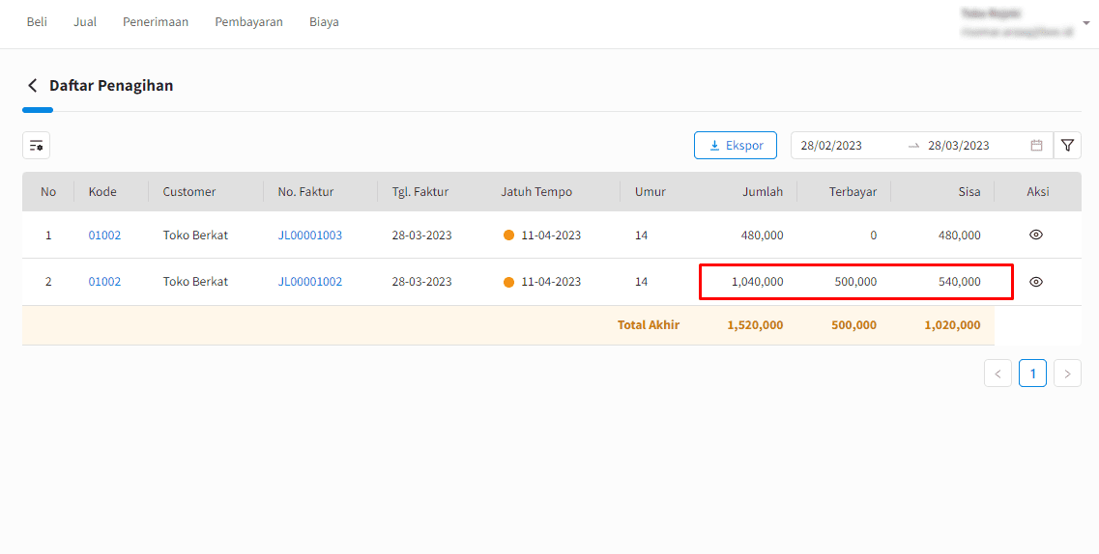The image size is (1099, 554).
Task: Click the back arrow beside Daftar Penagihan
Action: pos(32,86)
